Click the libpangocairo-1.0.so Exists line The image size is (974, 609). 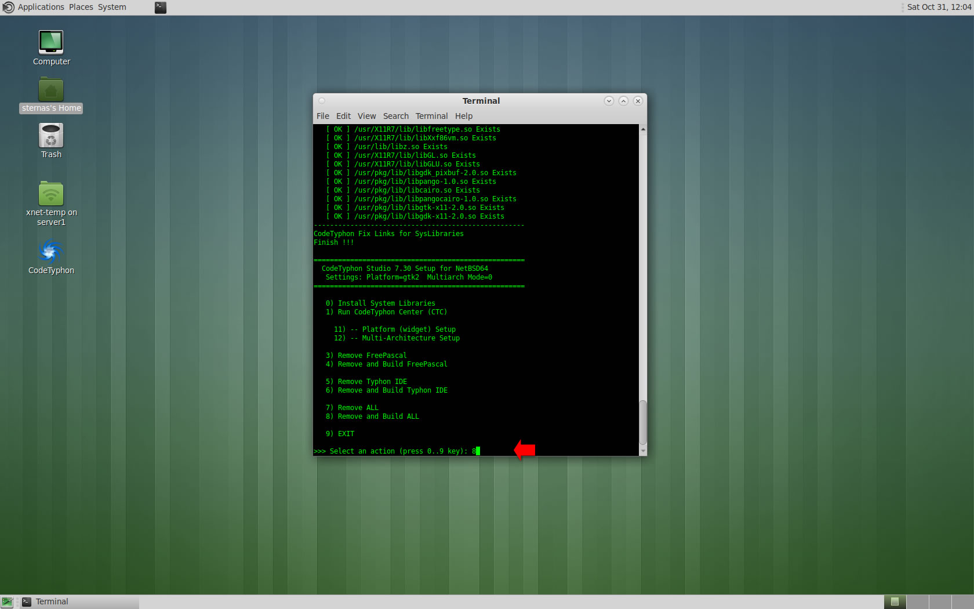click(421, 199)
